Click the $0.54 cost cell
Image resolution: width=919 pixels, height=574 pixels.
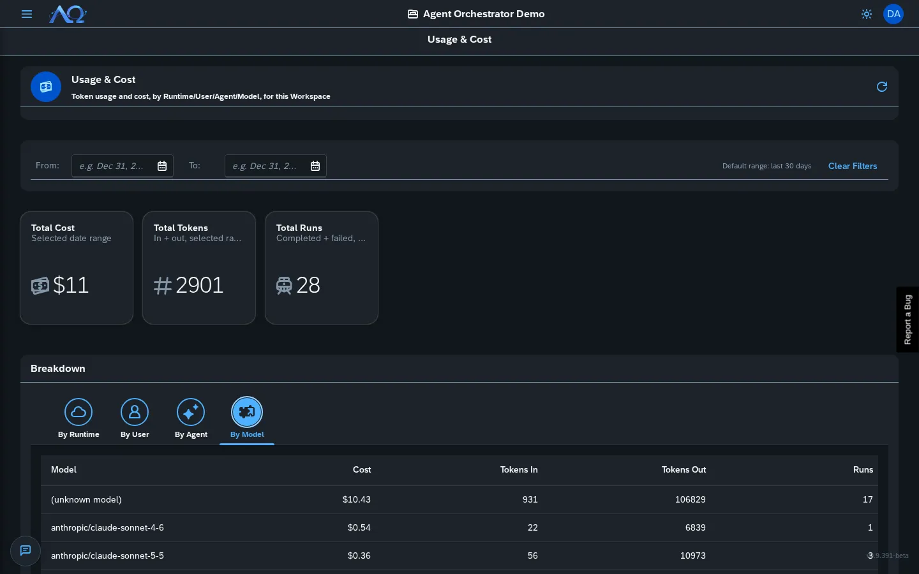[359, 527]
